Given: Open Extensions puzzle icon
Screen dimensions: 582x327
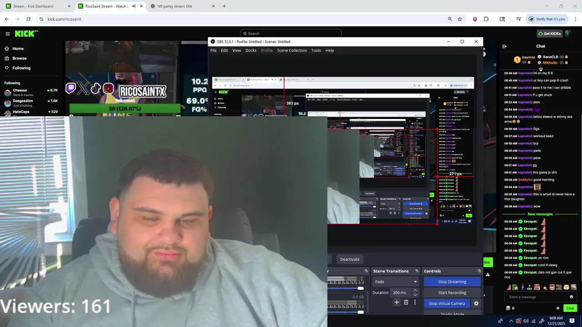Looking at the screenshot, I should coord(486,19).
